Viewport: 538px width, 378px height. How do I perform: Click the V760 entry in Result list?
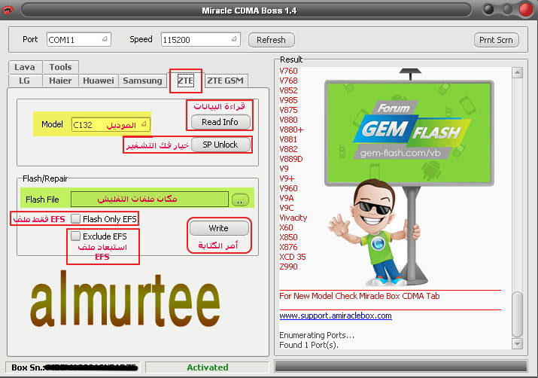click(288, 71)
